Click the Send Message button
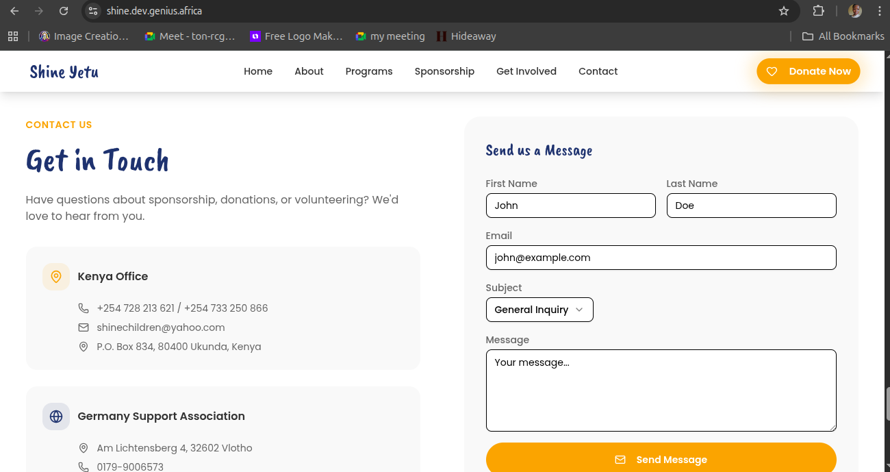The height and width of the screenshot is (472, 890). [x=661, y=458]
